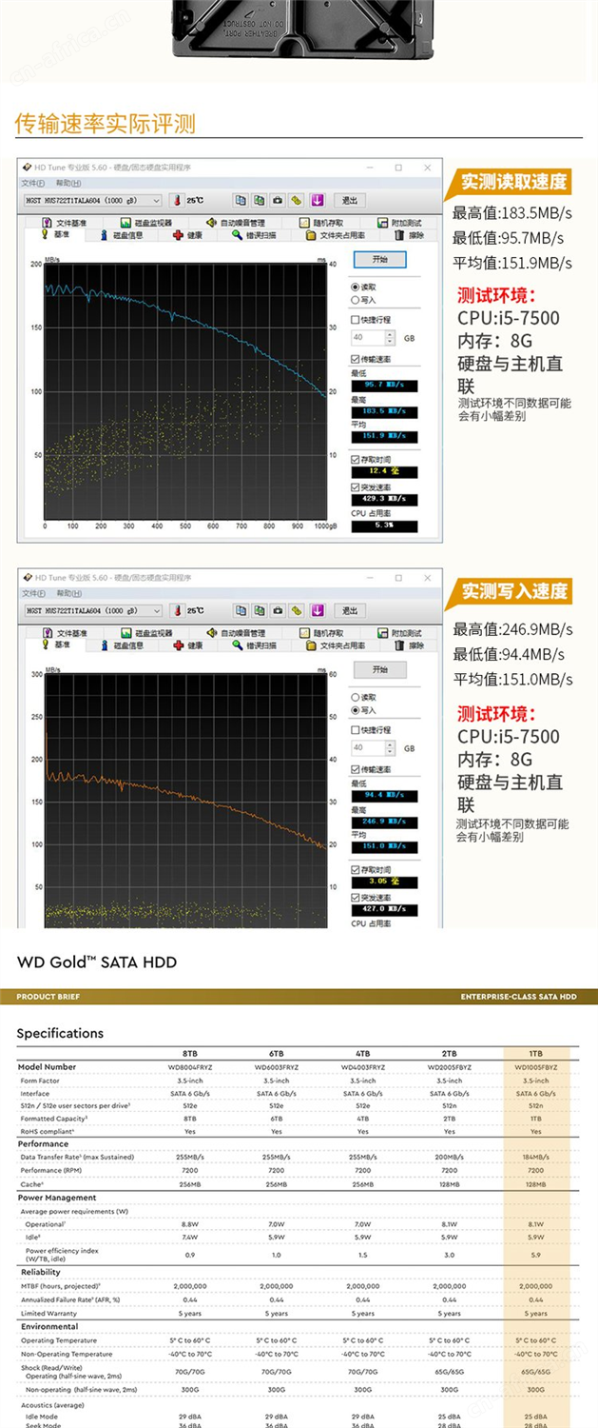The image size is (598, 1428).
Task: Click model cell WD8004FRYZ in specifications table
Action: click(x=189, y=1067)
